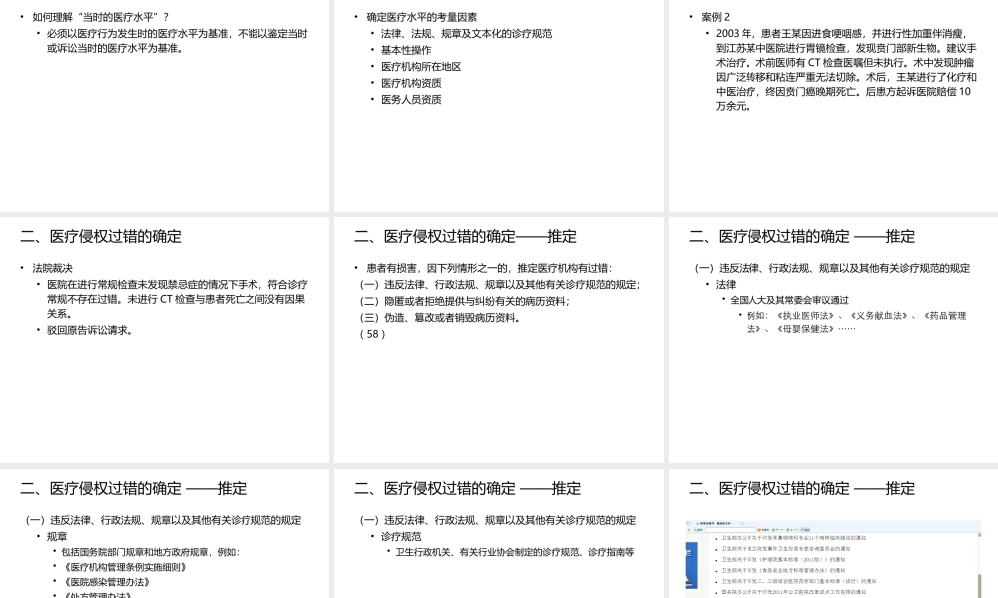Open the slide containing 法院裁决
Image resolution: width=998 pixels, height=598 pixels.
coord(165,340)
